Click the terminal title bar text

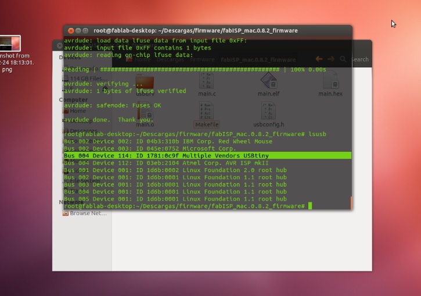[196, 31]
